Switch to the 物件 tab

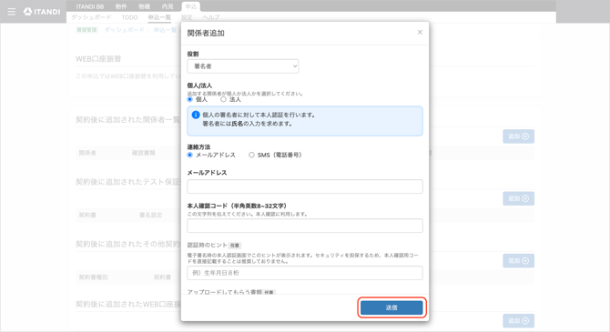tap(121, 6)
